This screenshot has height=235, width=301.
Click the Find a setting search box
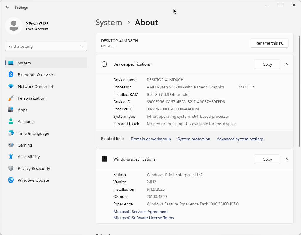point(43,46)
